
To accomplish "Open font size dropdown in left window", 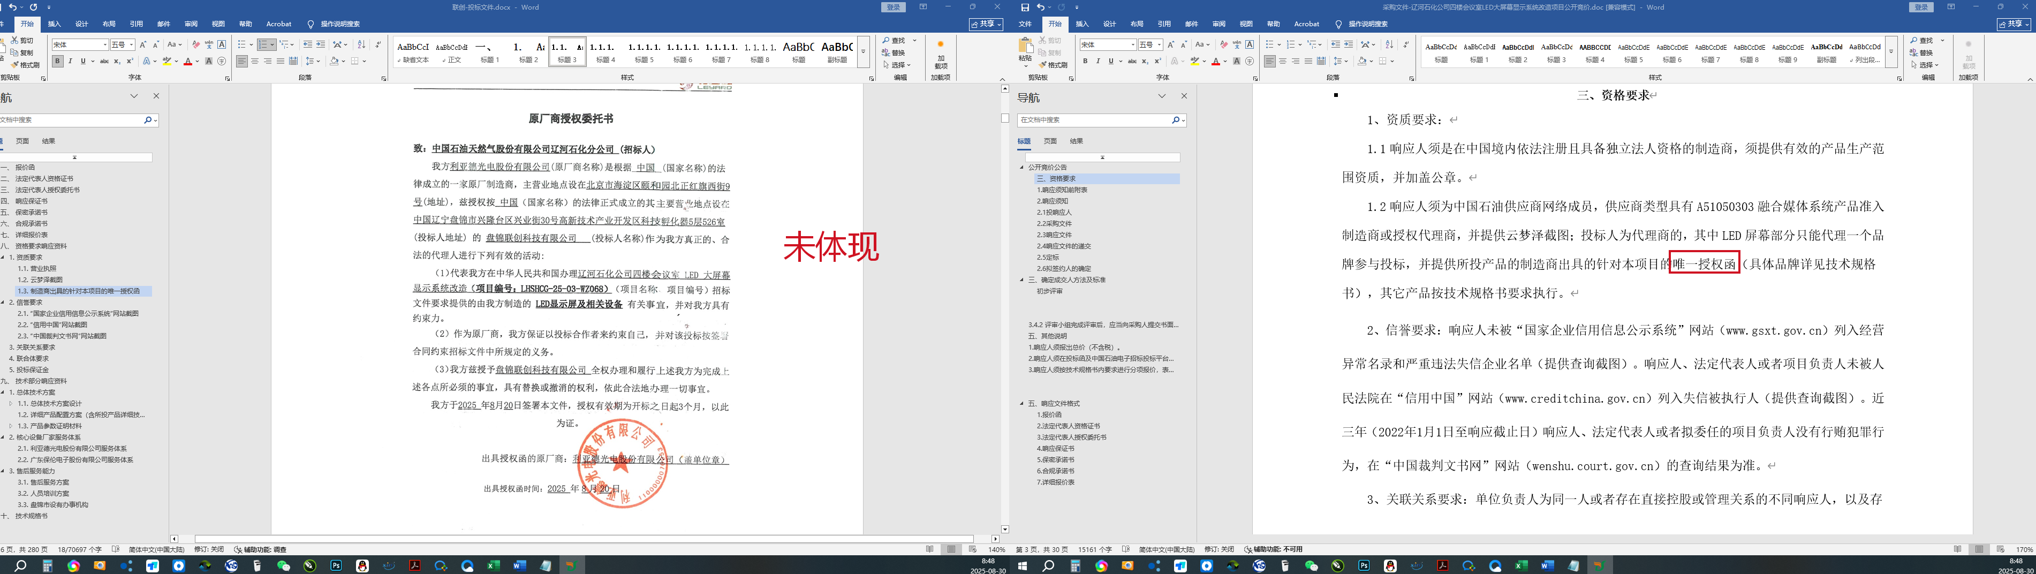I will 131,44.
